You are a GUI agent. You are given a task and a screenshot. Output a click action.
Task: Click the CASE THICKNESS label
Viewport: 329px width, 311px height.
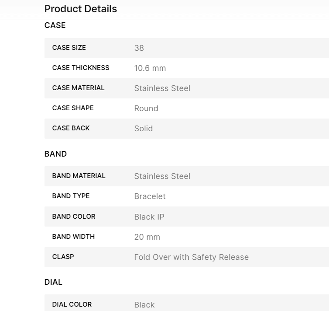coord(81,68)
